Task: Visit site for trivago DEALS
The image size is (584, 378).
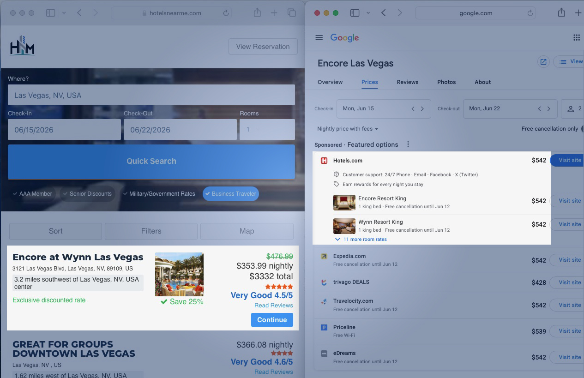Action: 568,282
